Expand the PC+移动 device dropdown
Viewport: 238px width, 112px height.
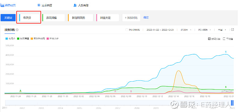[204, 30]
